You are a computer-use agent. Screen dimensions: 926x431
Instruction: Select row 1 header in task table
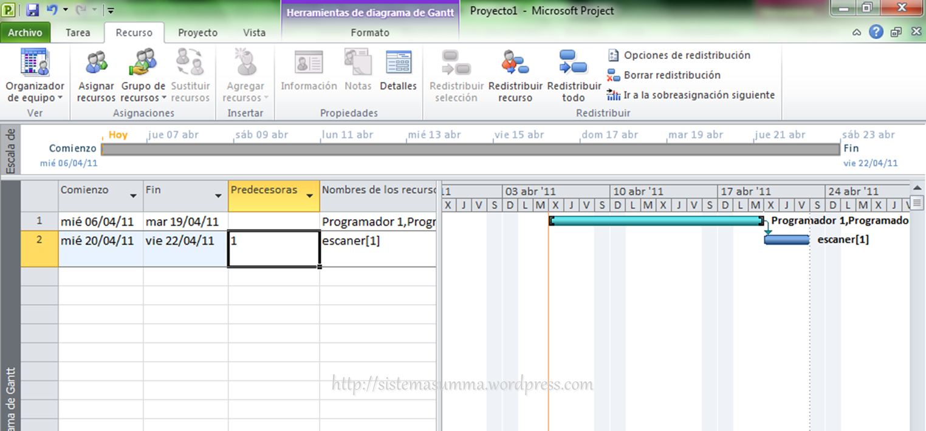point(39,222)
